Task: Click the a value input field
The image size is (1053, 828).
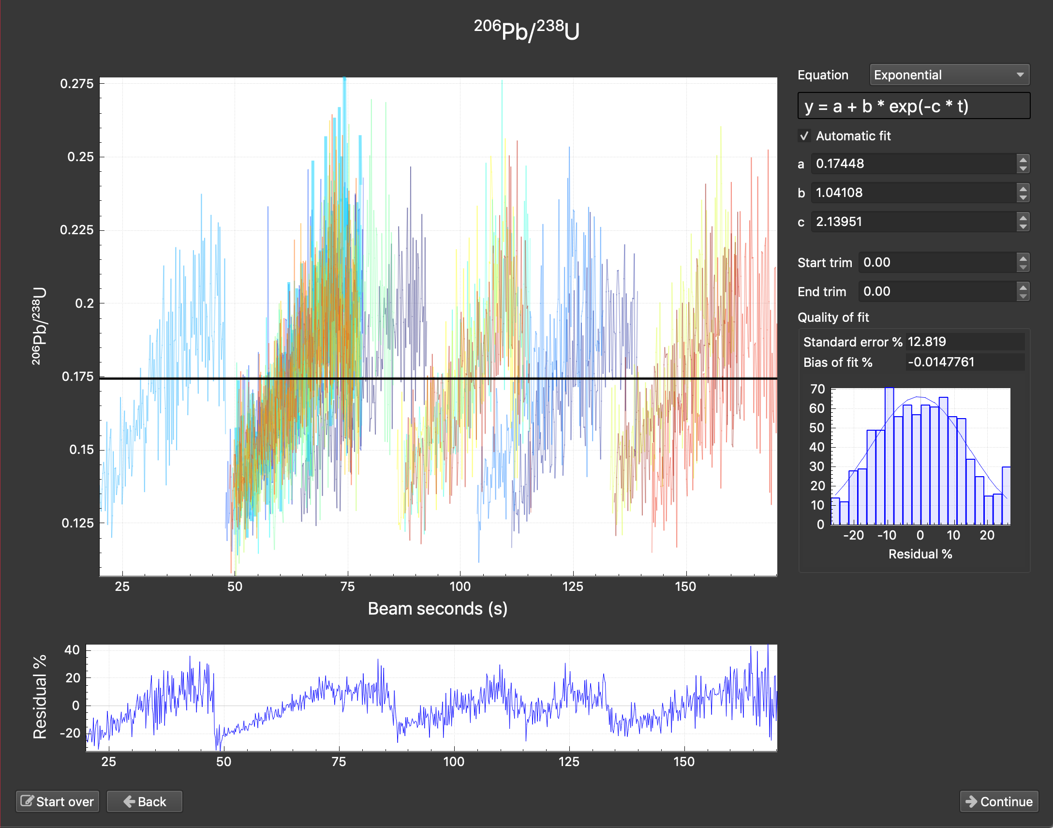Action: point(919,164)
